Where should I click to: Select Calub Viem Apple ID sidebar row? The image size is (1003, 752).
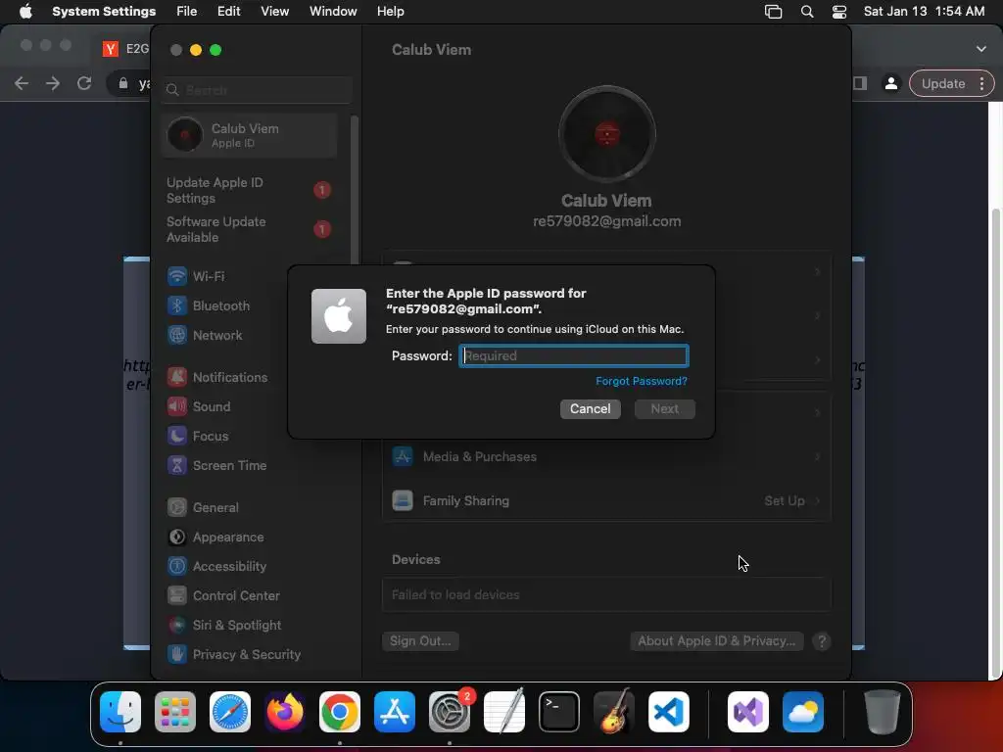[249, 135]
